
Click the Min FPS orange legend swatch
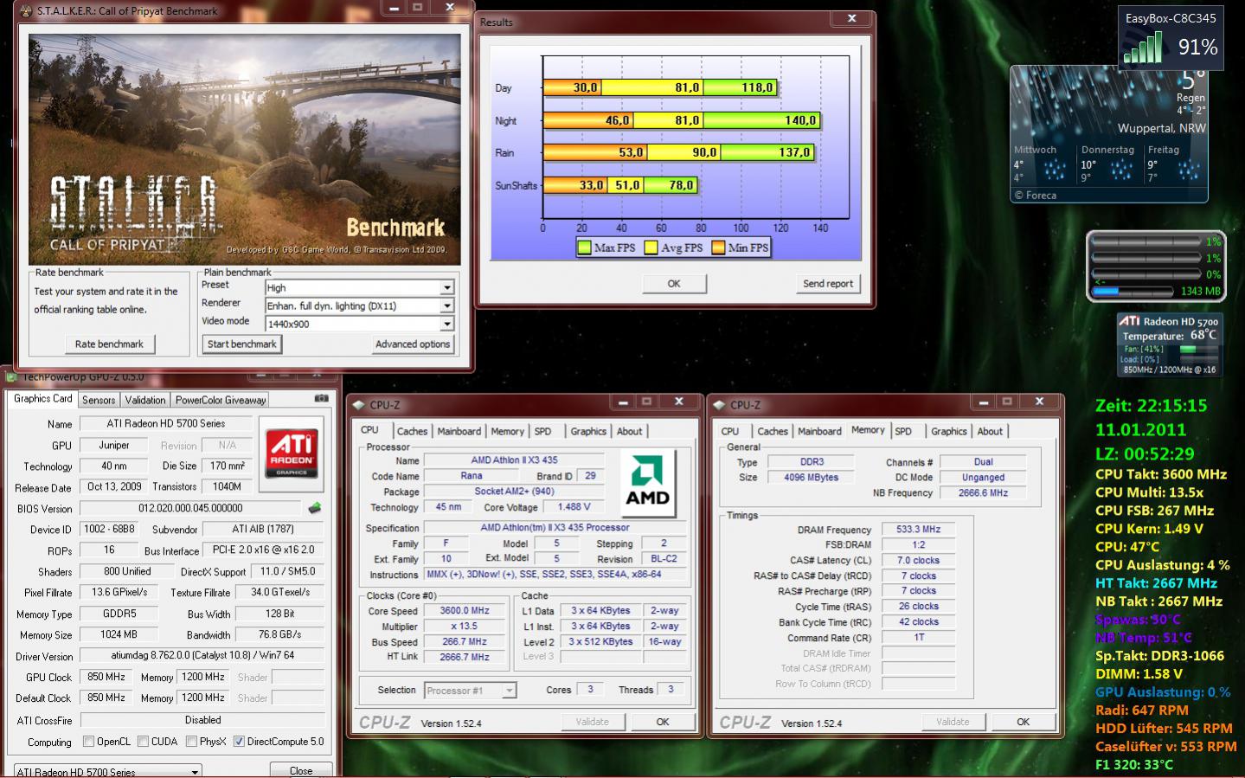click(x=718, y=248)
